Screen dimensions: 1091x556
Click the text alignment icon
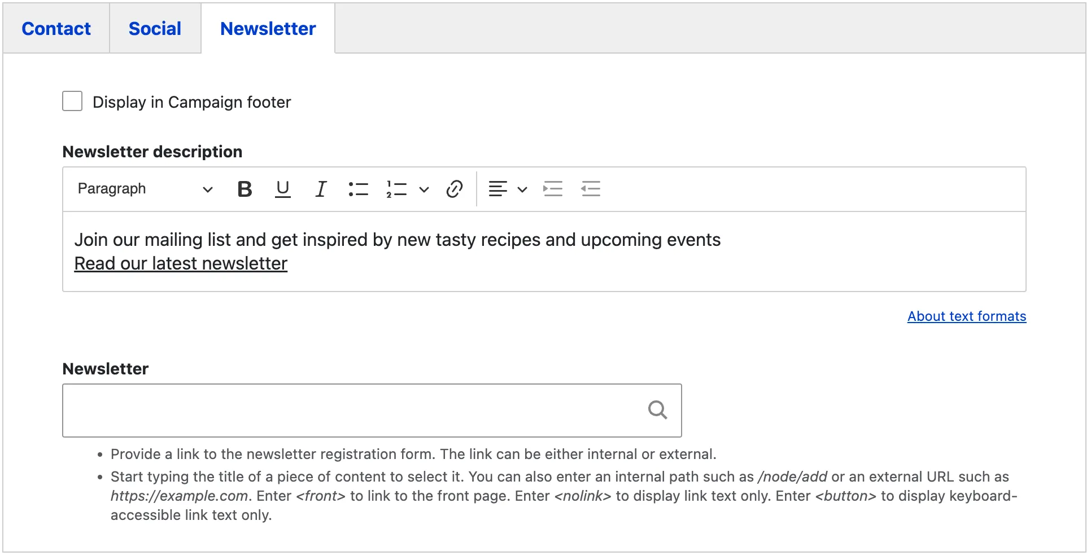click(x=498, y=189)
